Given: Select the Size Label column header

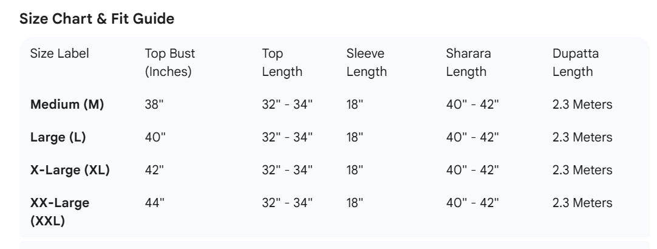Looking at the screenshot, I should [60, 53].
